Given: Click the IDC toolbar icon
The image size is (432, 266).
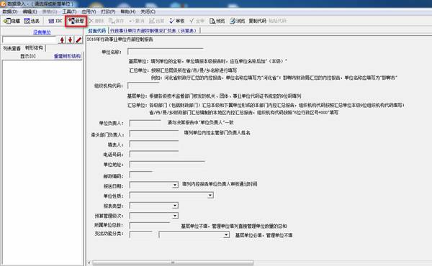Looking at the screenshot, I should (x=55, y=21).
